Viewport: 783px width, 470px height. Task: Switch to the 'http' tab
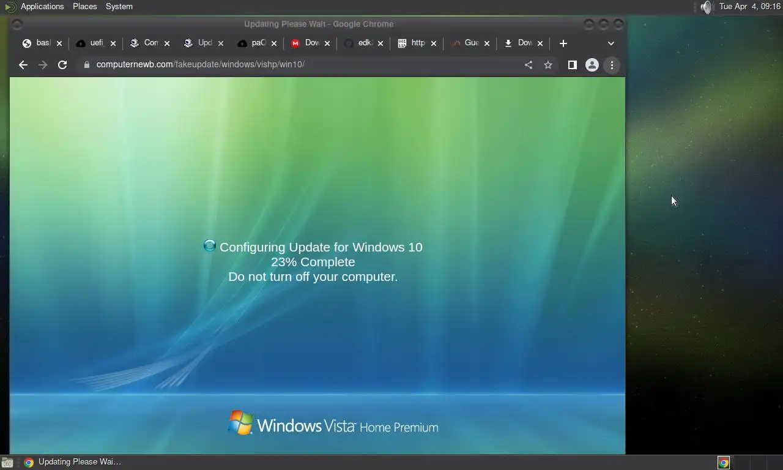pyautogui.click(x=418, y=43)
